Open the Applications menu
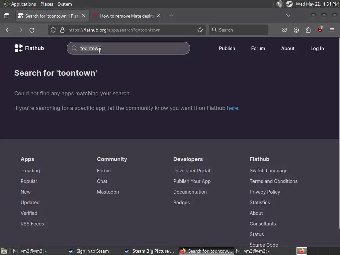The image size is (340, 255). 24,4
